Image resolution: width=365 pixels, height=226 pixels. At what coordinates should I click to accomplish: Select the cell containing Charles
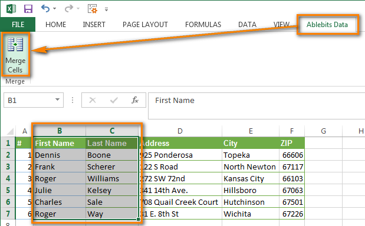60,202
